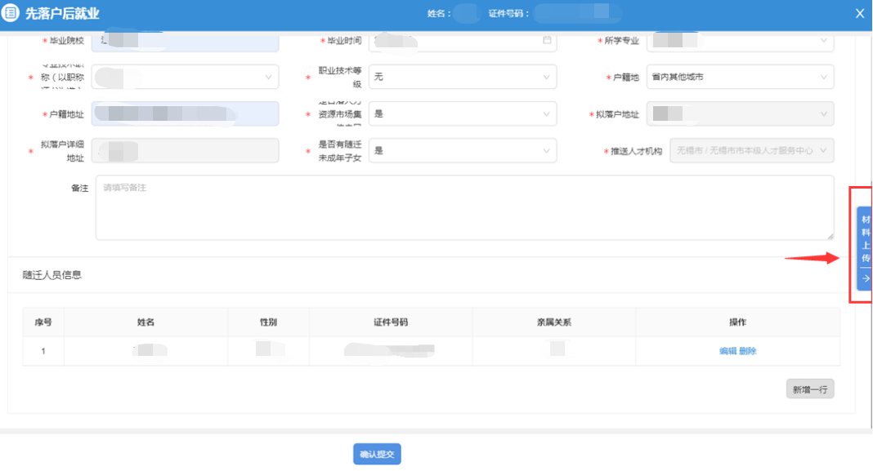The image size is (873, 471).
Task: Click 编辑 link in the first row
Action: (727, 351)
